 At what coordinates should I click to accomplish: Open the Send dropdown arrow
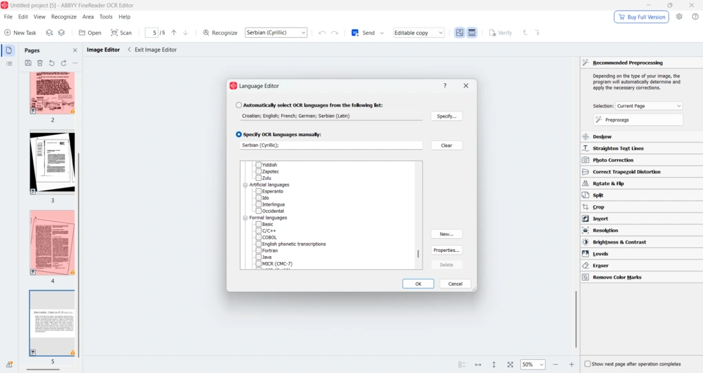[x=382, y=33]
